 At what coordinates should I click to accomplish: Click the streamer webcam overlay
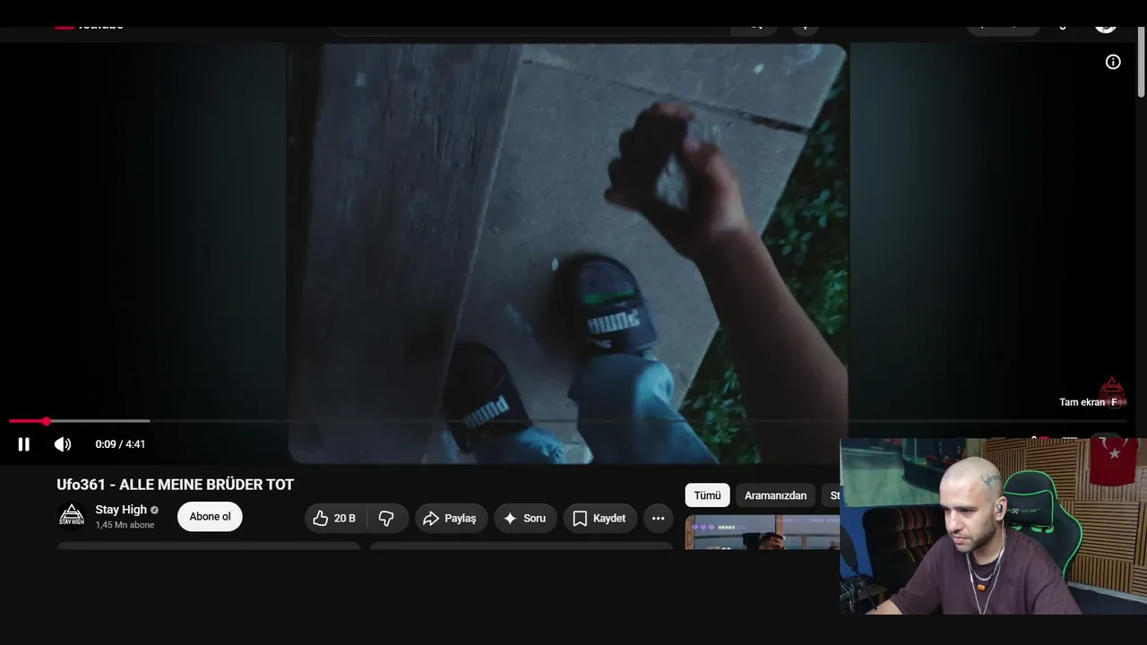993,526
